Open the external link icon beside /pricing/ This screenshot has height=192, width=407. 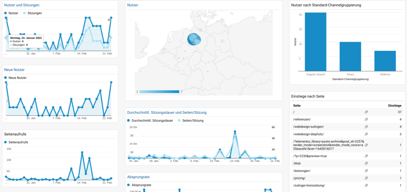pyautogui.click(x=366, y=178)
